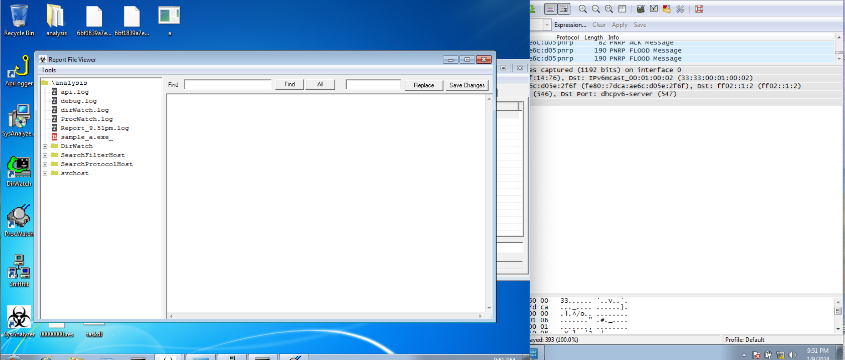Click the Find text input field

click(x=228, y=85)
